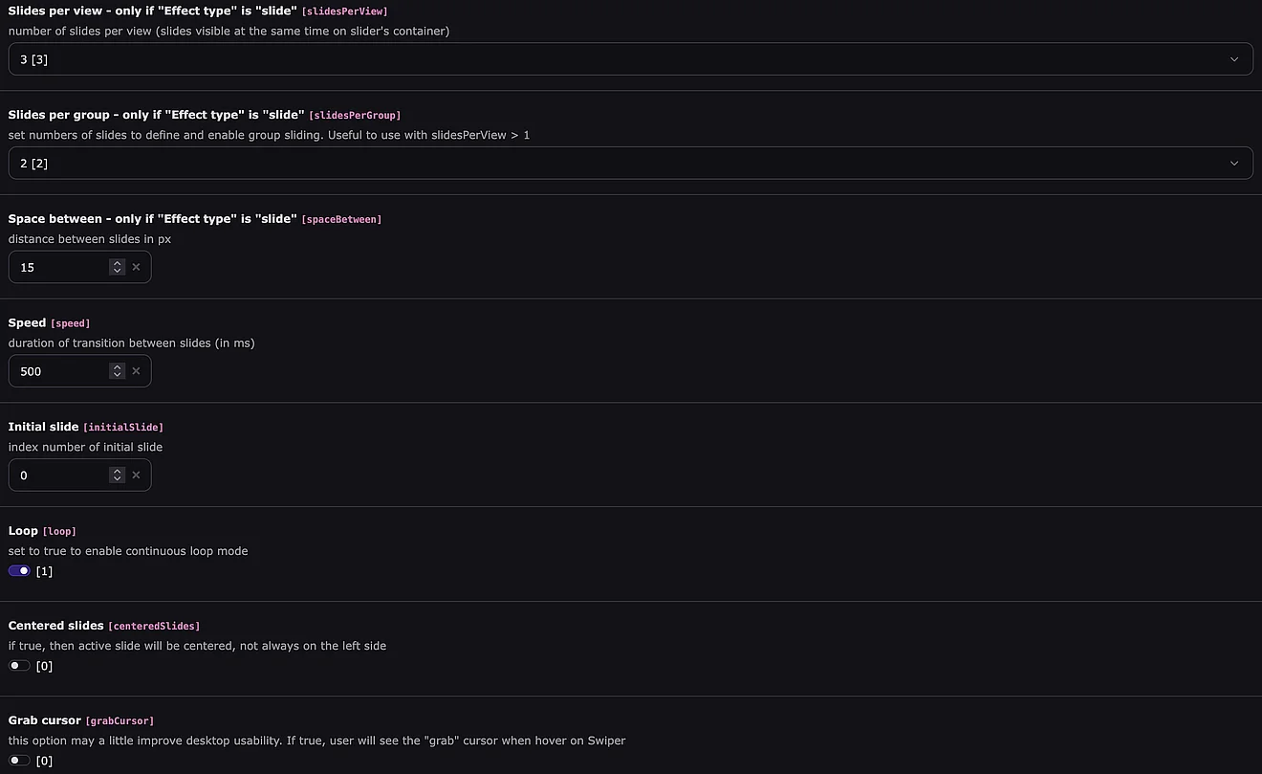Click the Space between stepper arrows
This screenshot has height=774, width=1262.
pyautogui.click(x=117, y=268)
